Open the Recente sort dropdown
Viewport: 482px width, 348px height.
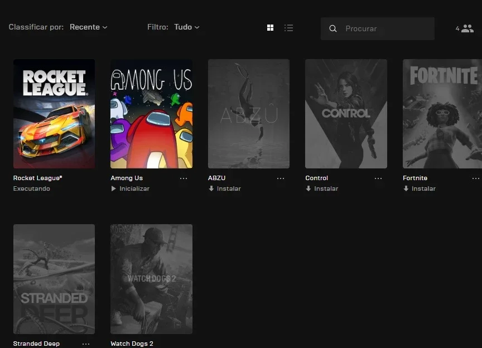click(89, 27)
